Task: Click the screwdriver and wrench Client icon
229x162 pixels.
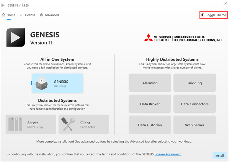Action: (x=68, y=124)
